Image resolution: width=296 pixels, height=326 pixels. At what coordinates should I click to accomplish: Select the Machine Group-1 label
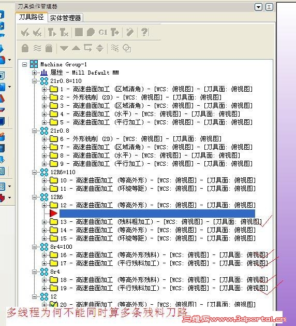tap(64, 64)
